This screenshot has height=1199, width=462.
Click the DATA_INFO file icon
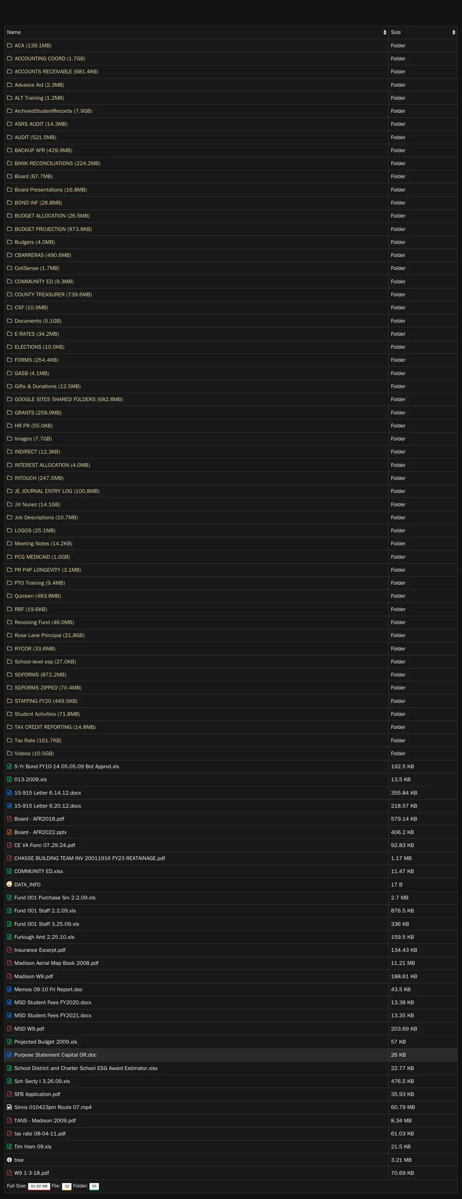9,884
